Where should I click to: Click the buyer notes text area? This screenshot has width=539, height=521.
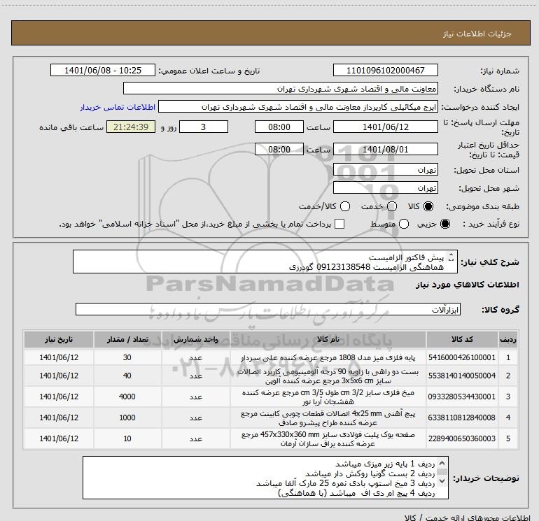tap(265, 478)
